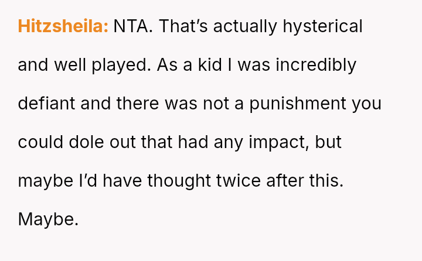Click the word "NTA" in the comment

130,26
